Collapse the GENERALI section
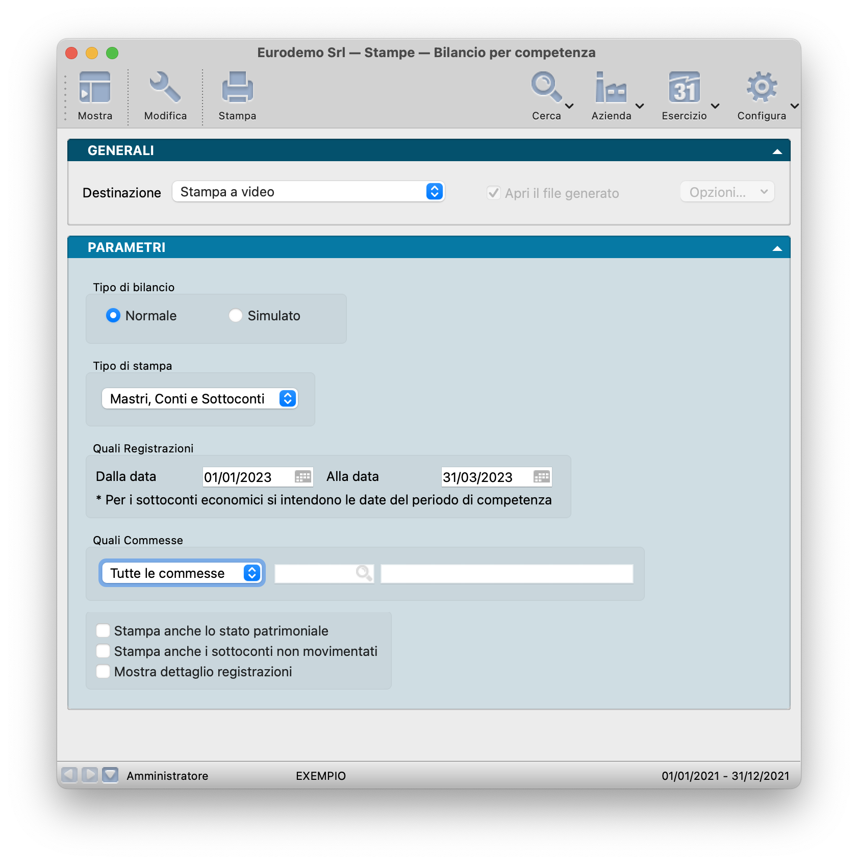Viewport: 858px width, 864px height. (777, 151)
